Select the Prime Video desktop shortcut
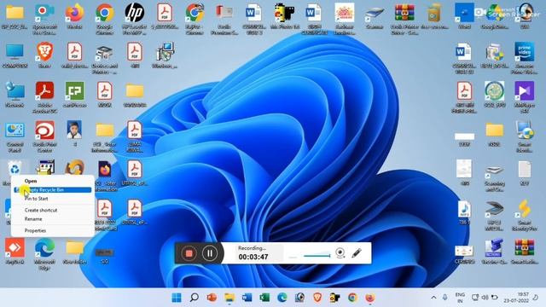 525,59
